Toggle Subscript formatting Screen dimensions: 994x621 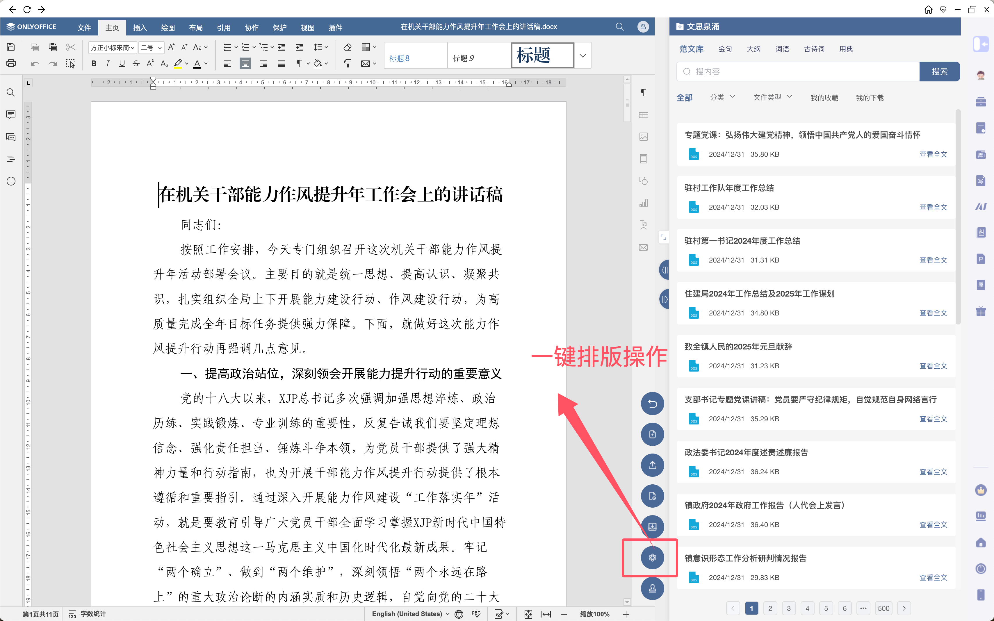tap(164, 64)
